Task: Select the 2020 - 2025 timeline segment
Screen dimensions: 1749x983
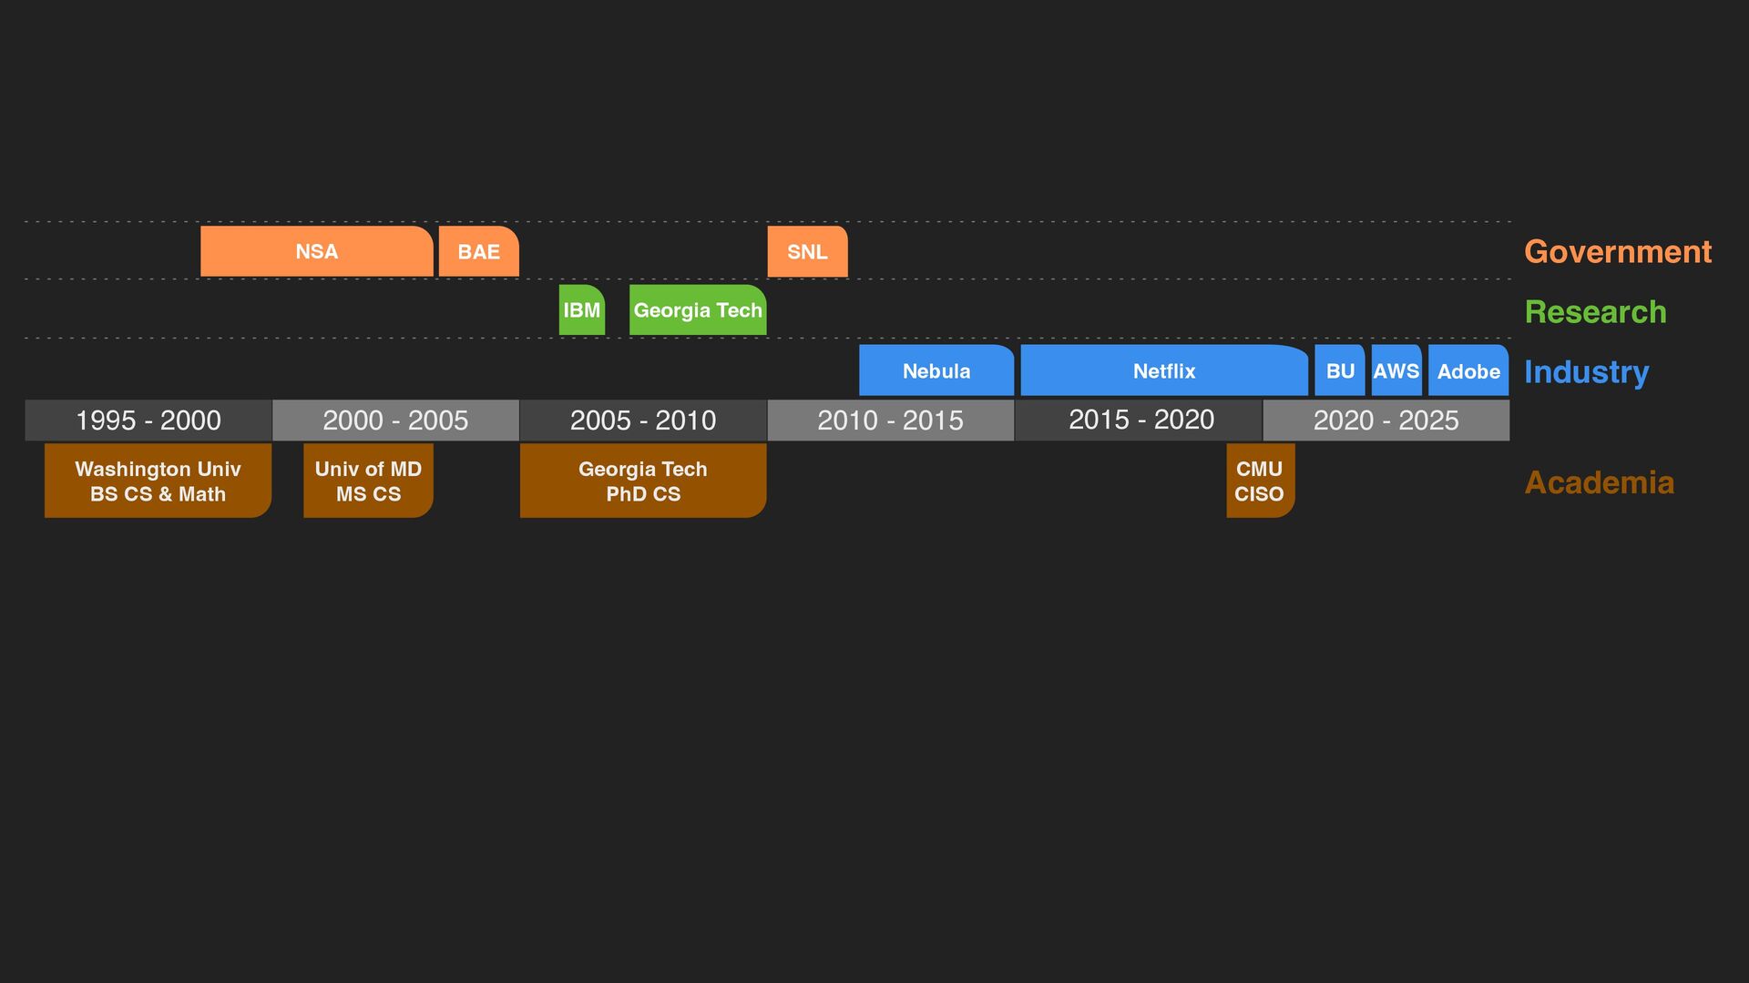Action: 1386,421
